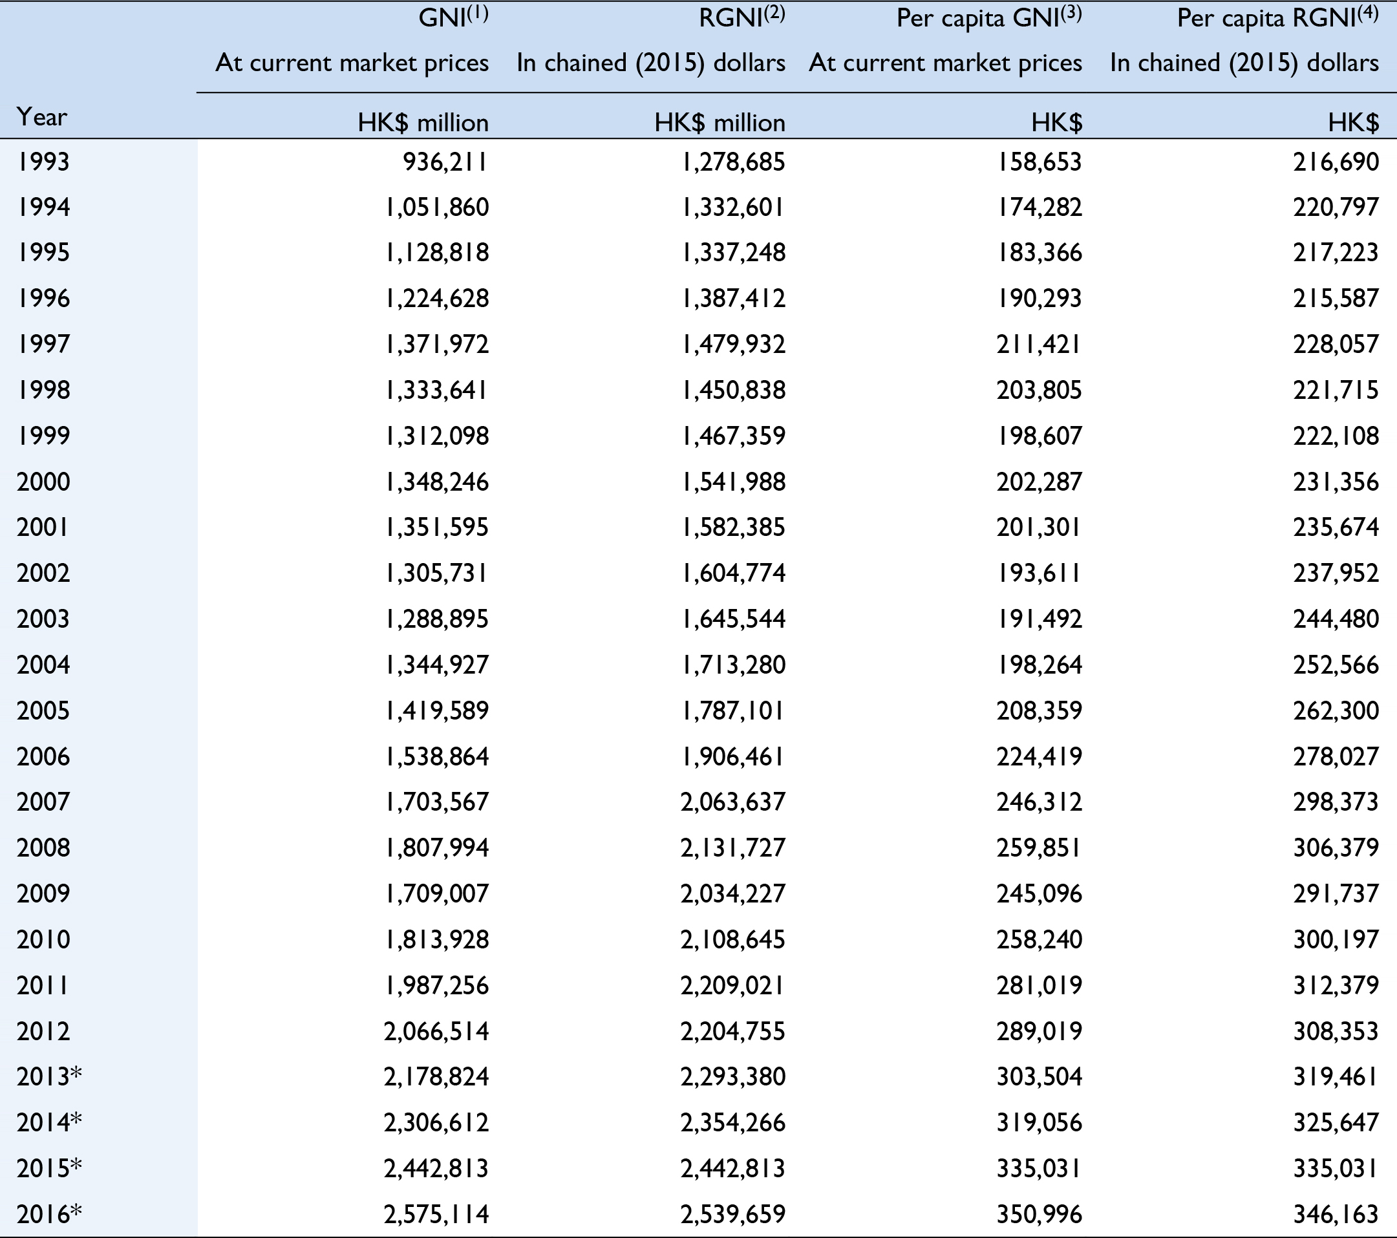Click first HK$ million unit label
1397x1238 pixels.
423,123
